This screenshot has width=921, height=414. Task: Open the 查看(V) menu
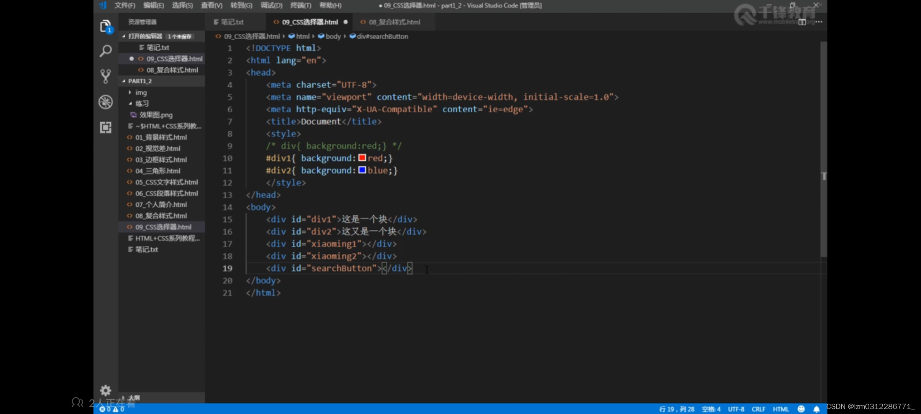211,5
